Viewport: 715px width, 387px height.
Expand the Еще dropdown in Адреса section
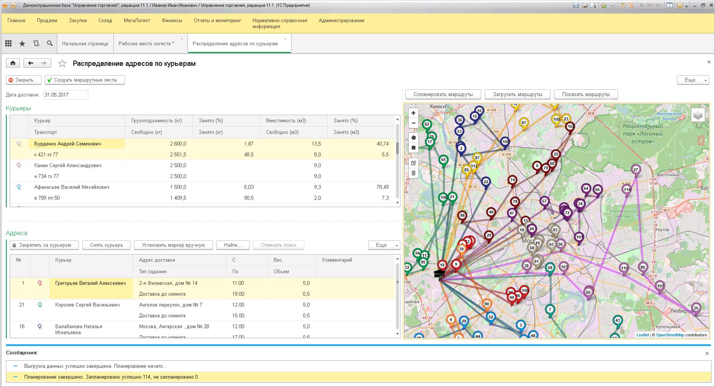(x=384, y=245)
